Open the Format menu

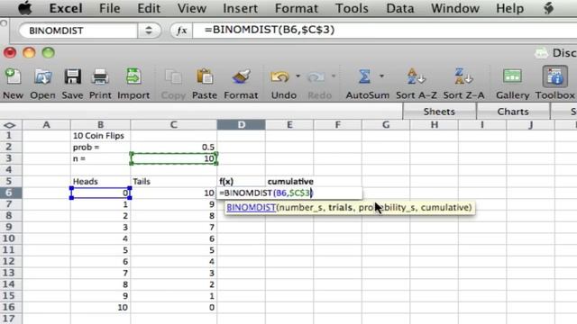[x=297, y=8]
